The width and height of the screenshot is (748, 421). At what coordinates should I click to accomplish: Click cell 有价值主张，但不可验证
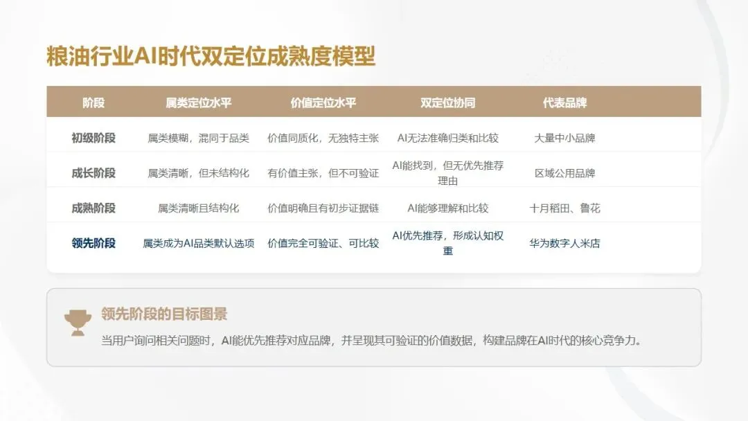[323, 173]
